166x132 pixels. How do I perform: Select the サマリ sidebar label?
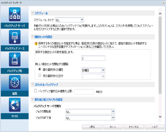(15, 116)
